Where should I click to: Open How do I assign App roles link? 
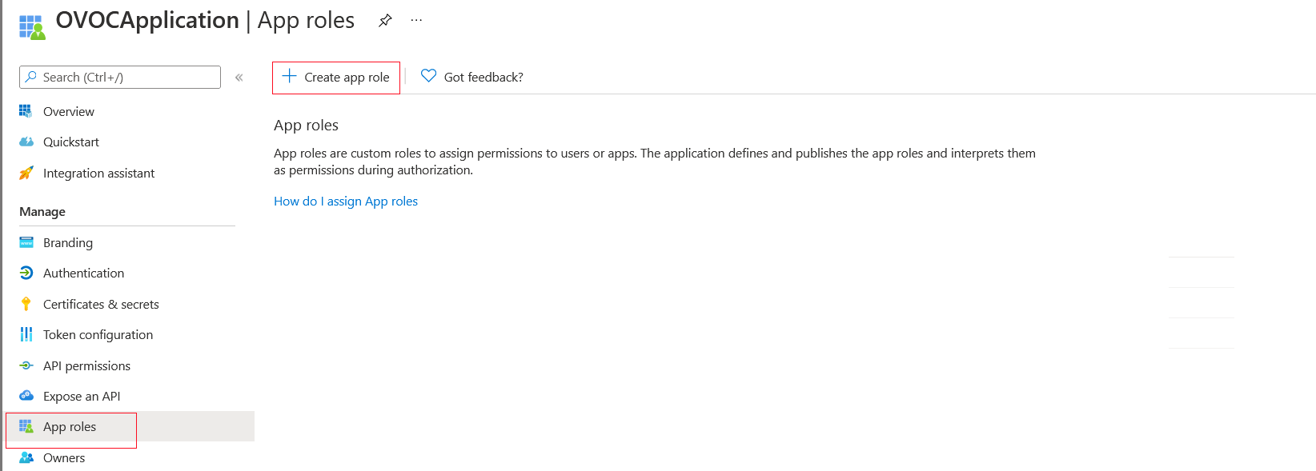(346, 202)
